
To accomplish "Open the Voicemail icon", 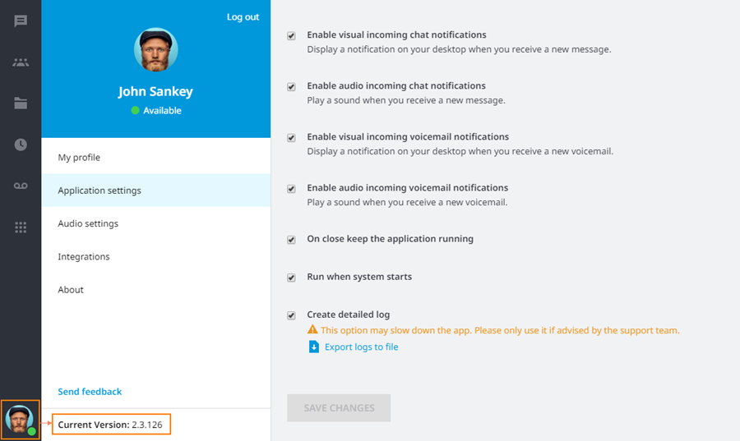I will [21, 186].
